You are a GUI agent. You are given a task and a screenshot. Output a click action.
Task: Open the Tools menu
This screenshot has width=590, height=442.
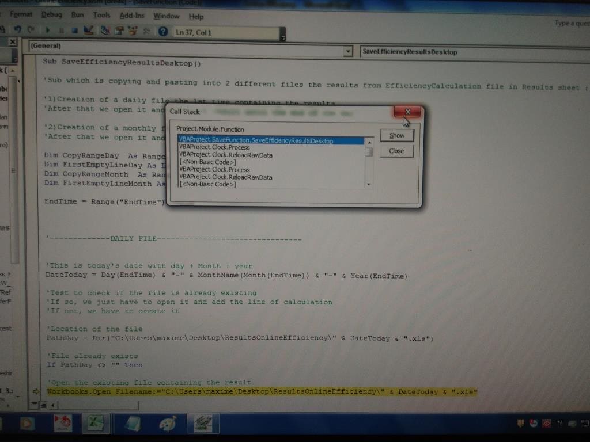click(101, 16)
